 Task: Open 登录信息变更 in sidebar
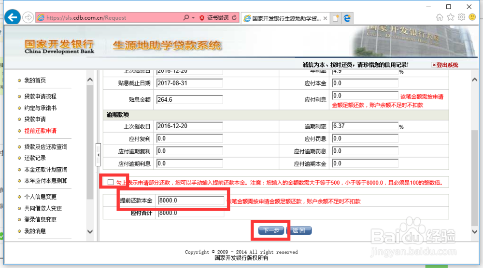pos(41,219)
